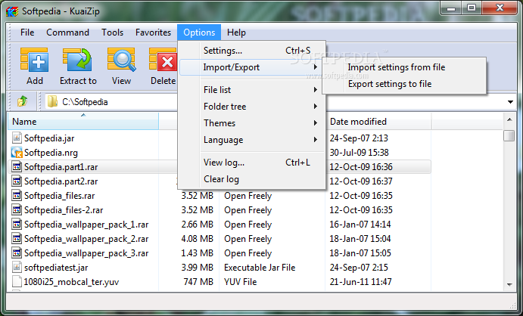Minimize the KuaiZip window
The width and height of the screenshot is (523, 316).
click(x=451, y=8)
